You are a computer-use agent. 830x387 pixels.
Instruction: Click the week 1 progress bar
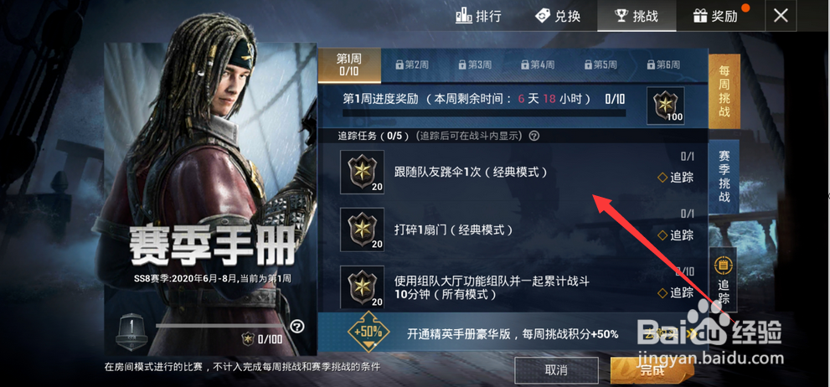point(484,113)
